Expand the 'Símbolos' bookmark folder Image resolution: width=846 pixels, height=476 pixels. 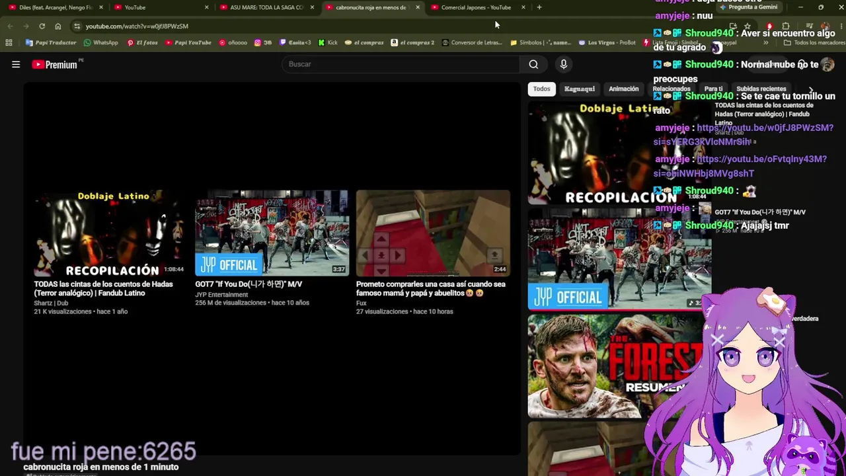tap(541, 42)
